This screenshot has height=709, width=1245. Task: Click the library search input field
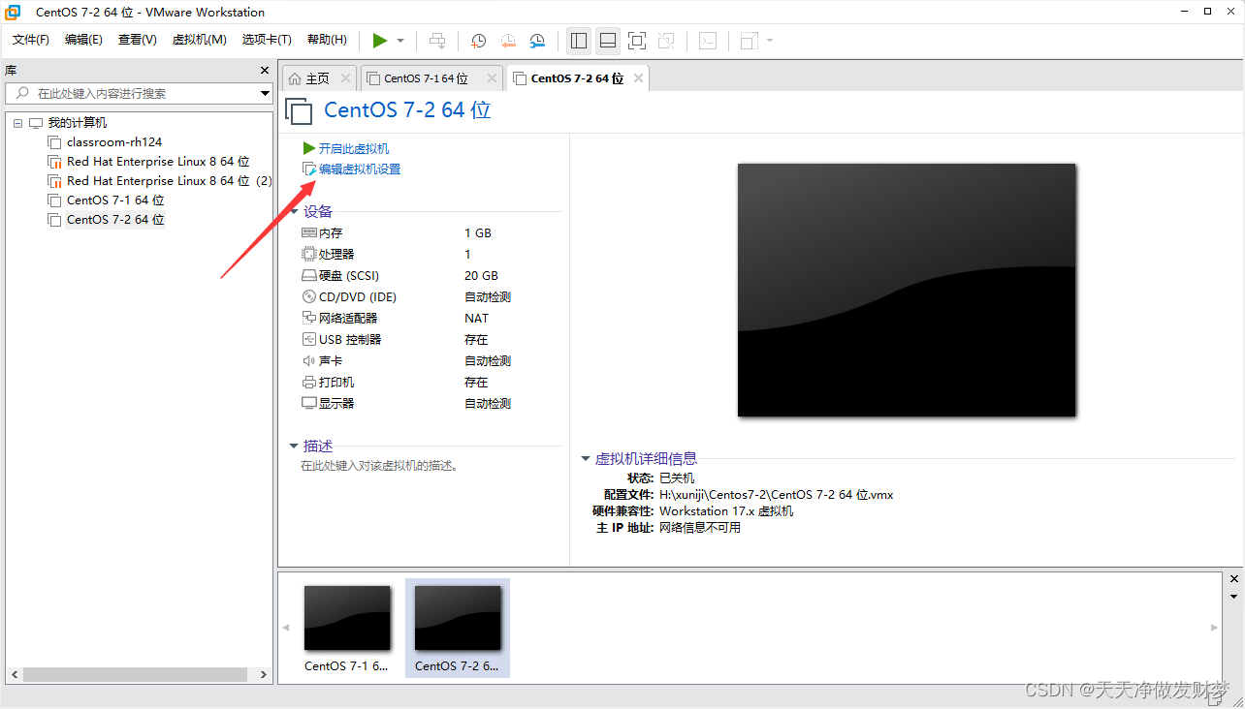133,93
